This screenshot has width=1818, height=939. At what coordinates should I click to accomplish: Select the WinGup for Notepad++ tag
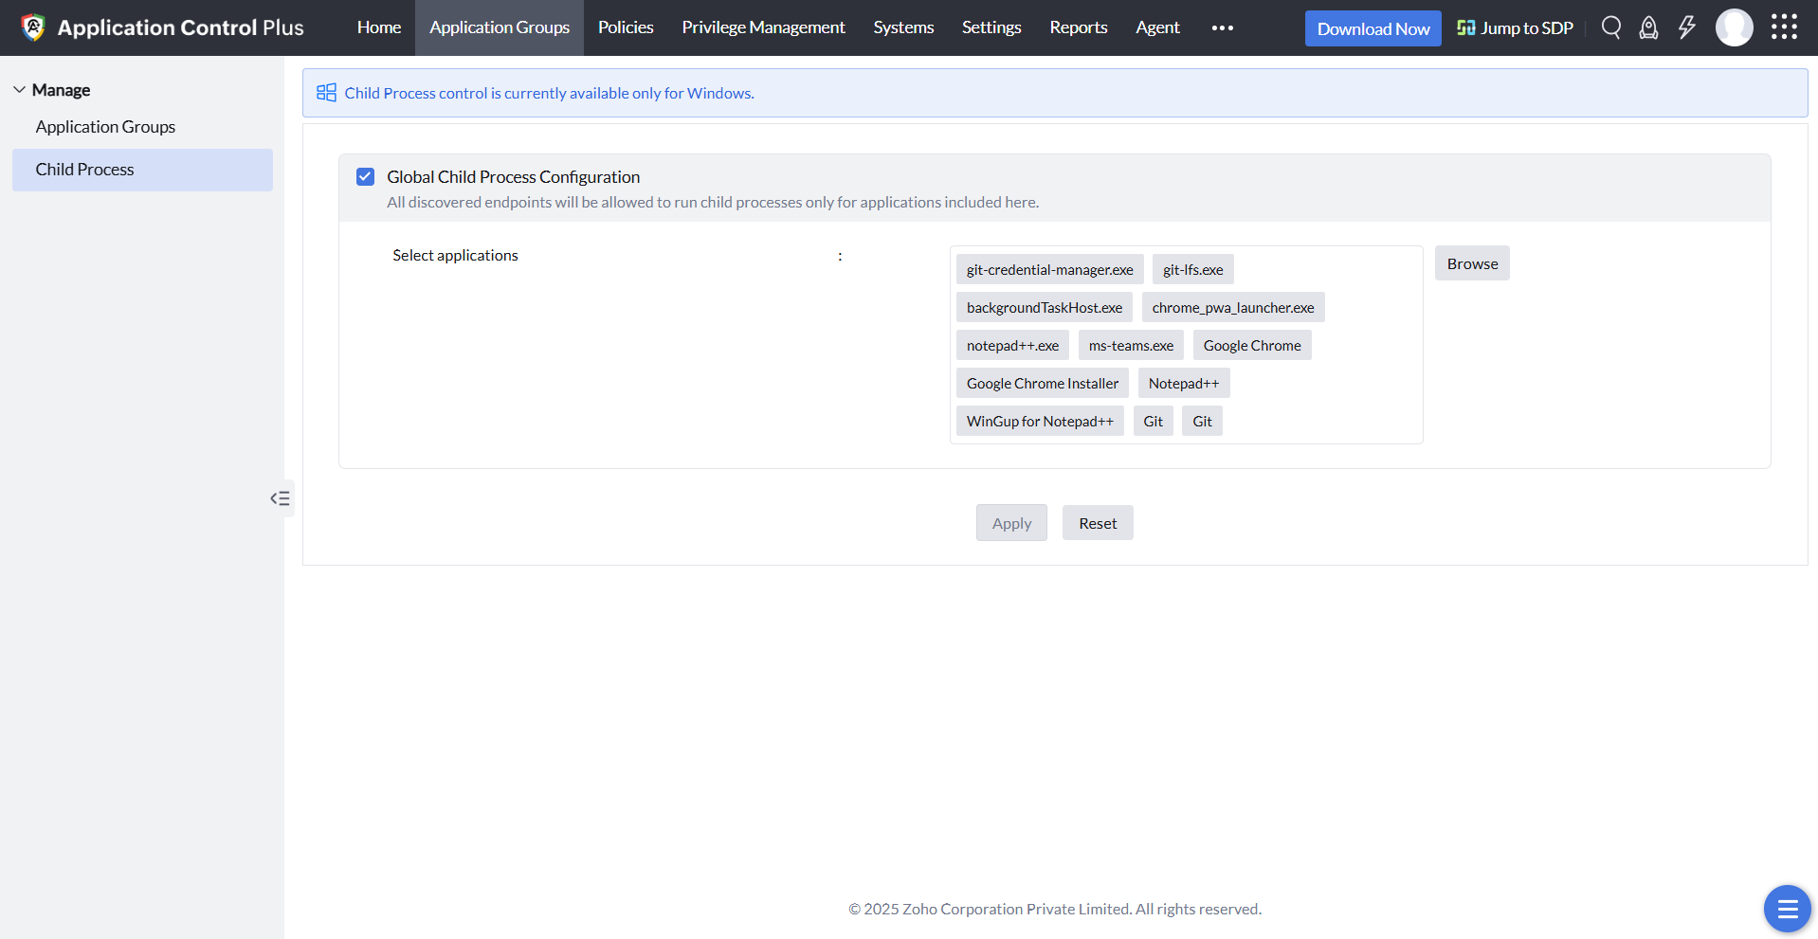pos(1040,421)
